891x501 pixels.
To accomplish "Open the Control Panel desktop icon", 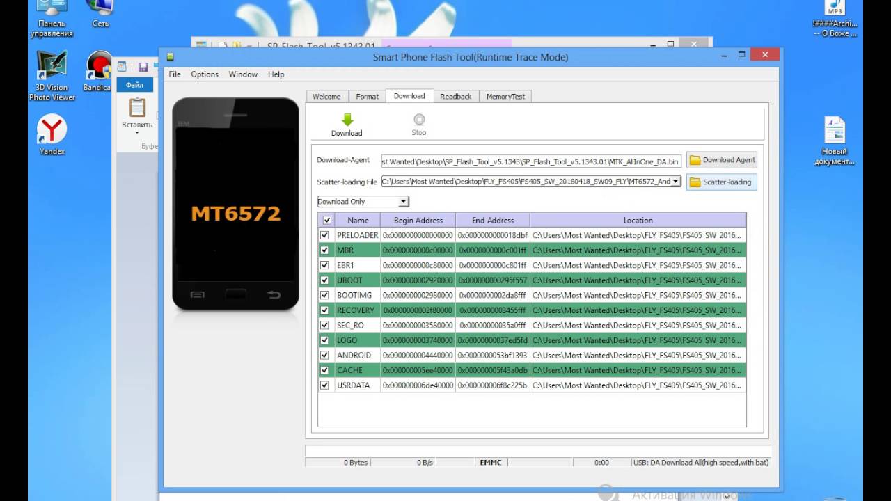I will pos(52,19).
